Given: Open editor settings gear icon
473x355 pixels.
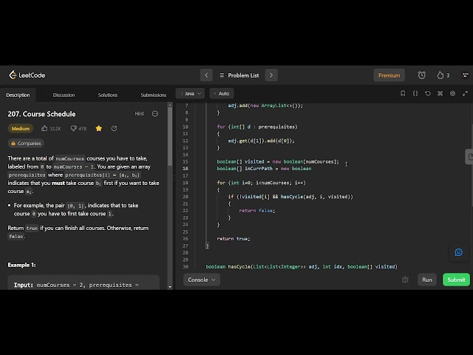Looking at the screenshot, I should [x=452, y=94].
